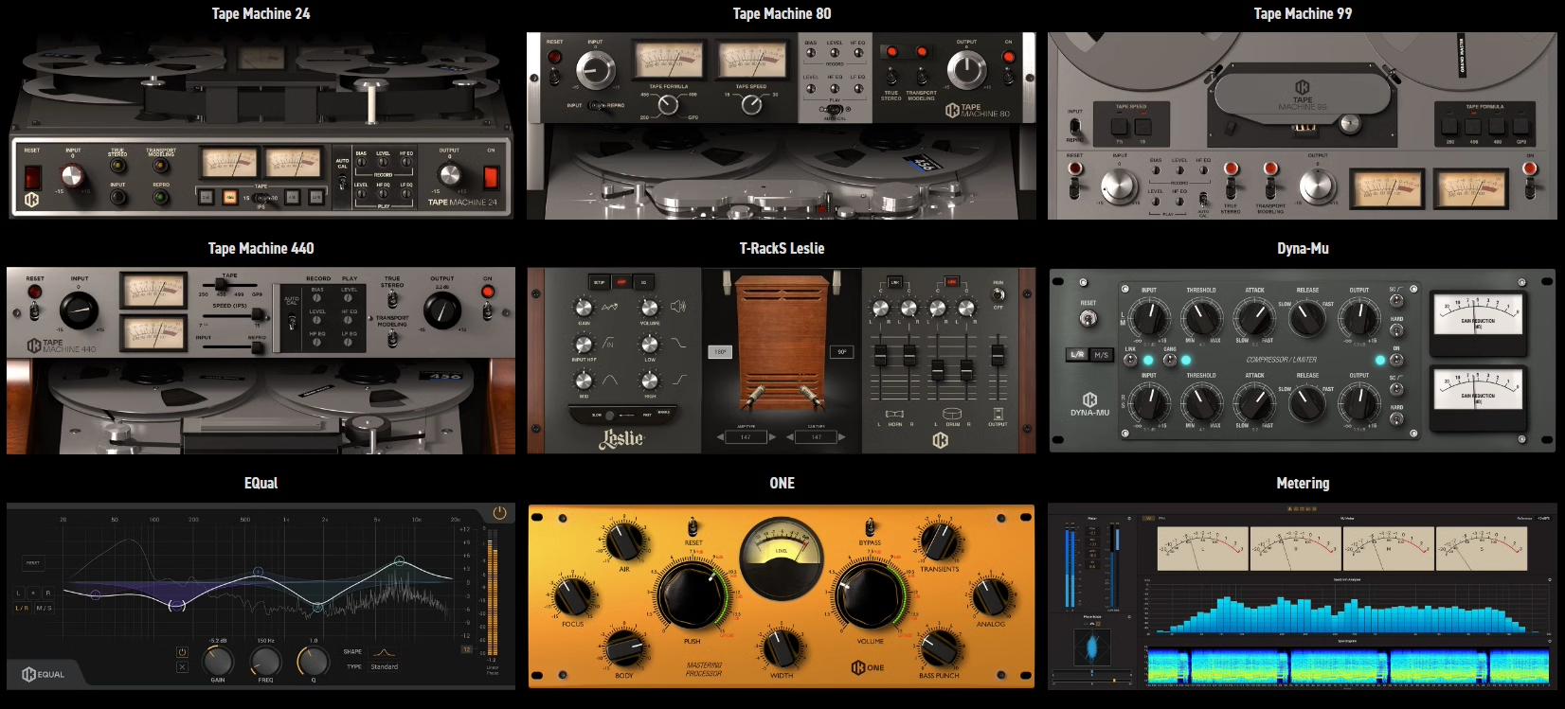1565x709 pixels.
Task: Click the EQual filter shape curve icon
Action: tap(384, 652)
